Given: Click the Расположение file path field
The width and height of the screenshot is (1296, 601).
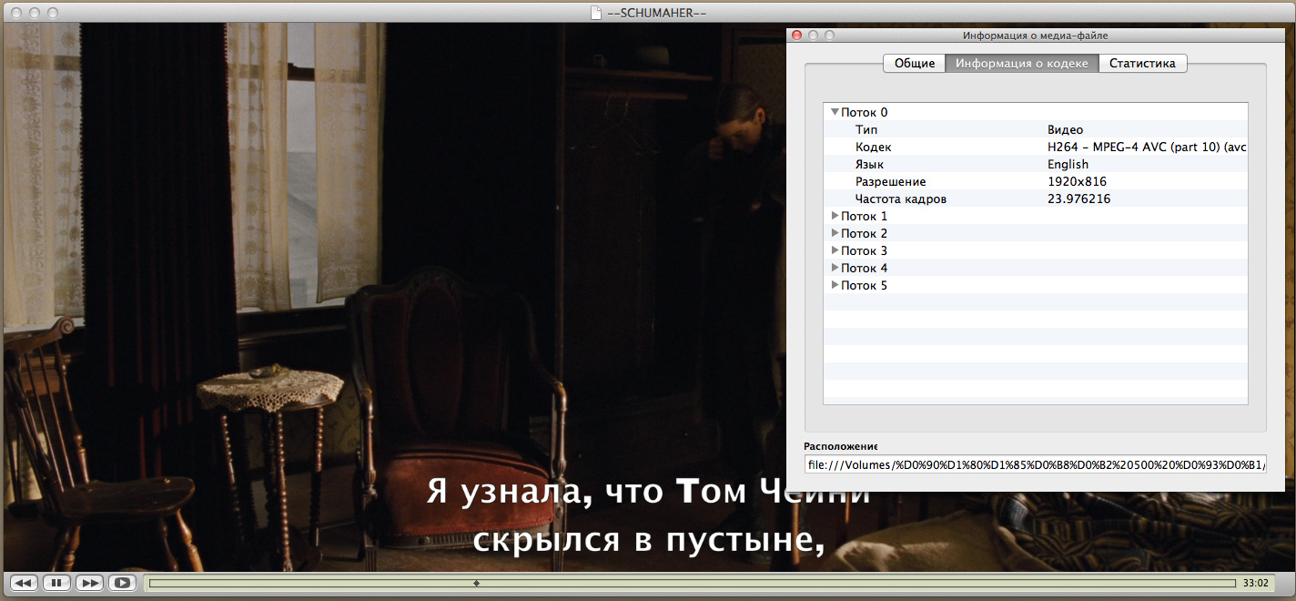Looking at the screenshot, I should coord(1035,465).
